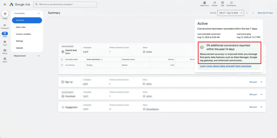Click the Active status check icon

pyautogui.click(x=144, y=52)
